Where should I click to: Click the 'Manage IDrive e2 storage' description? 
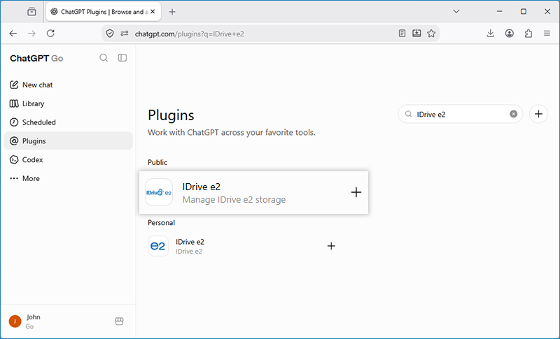coord(234,200)
